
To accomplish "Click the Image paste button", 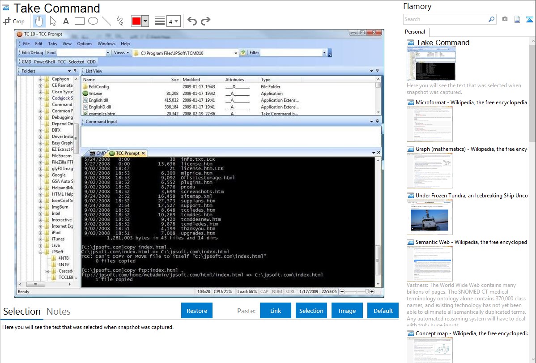I will click(347, 311).
